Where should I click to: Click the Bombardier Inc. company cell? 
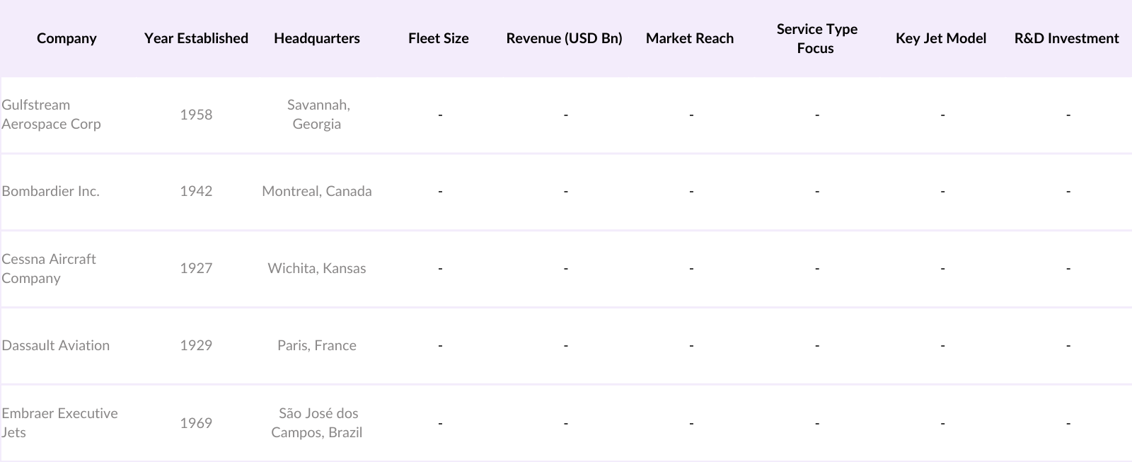(51, 191)
